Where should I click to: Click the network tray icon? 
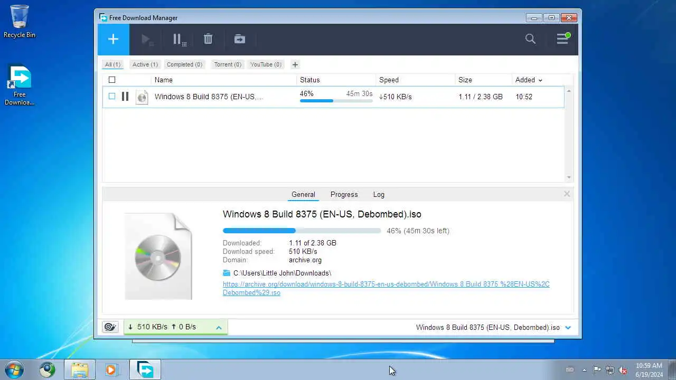click(x=610, y=370)
